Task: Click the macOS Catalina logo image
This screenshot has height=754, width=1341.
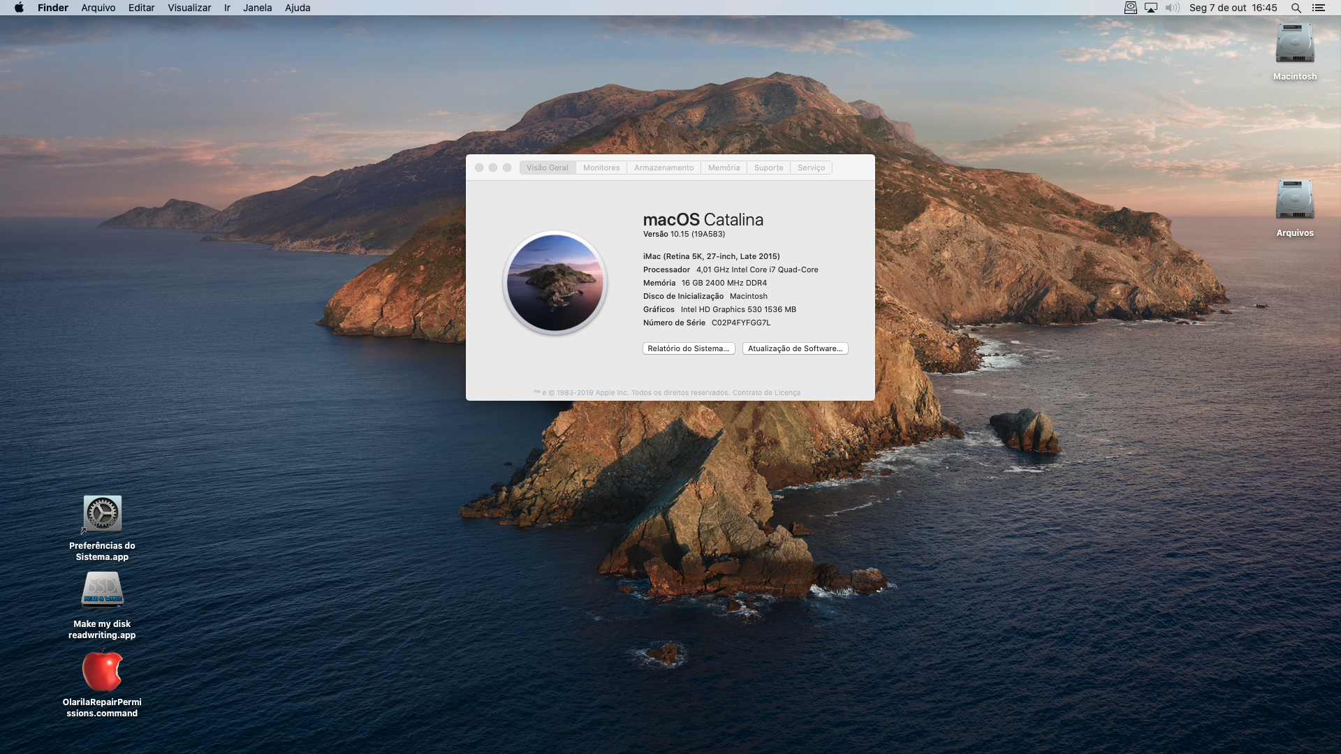Action: [x=555, y=283]
